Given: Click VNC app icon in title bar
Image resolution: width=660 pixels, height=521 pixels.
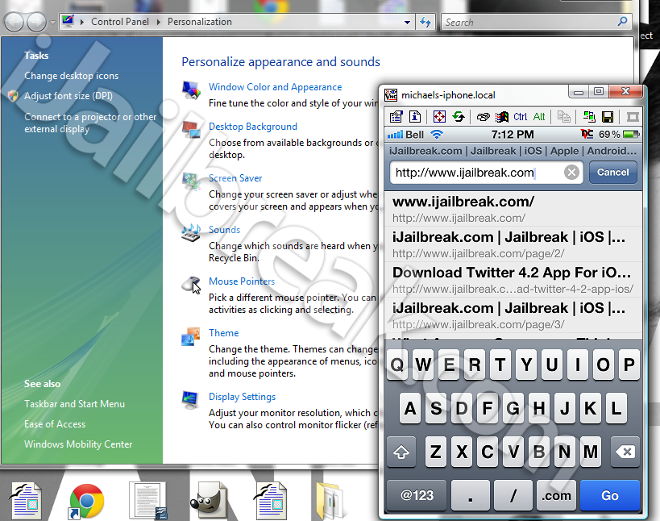Looking at the screenshot, I should [391, 95].
